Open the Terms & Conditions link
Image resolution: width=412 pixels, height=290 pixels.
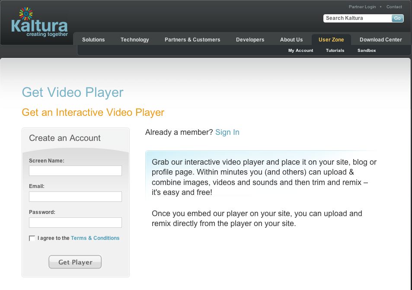click(95, 238)
